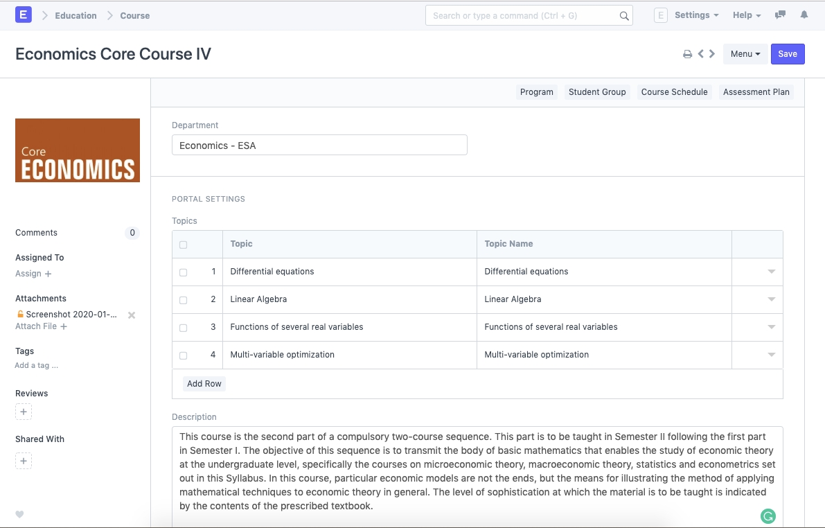Viewport: 825px width, 528px height.
Task: Click Add Row under Topics
Action: pyautogui.click(x=204, y=384)
